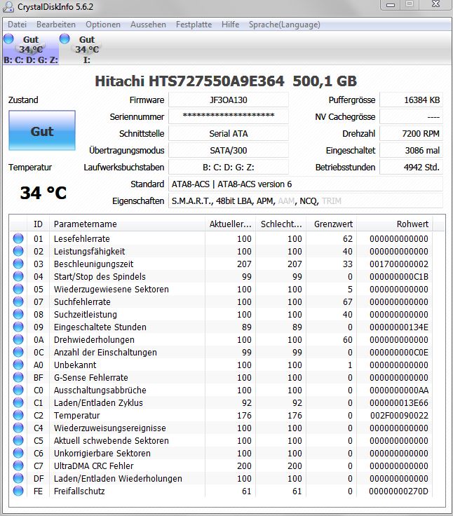453x516 pixels.
Task: Click drive title Hitachi HTS727550A9E364
Action: click(189, 81)
